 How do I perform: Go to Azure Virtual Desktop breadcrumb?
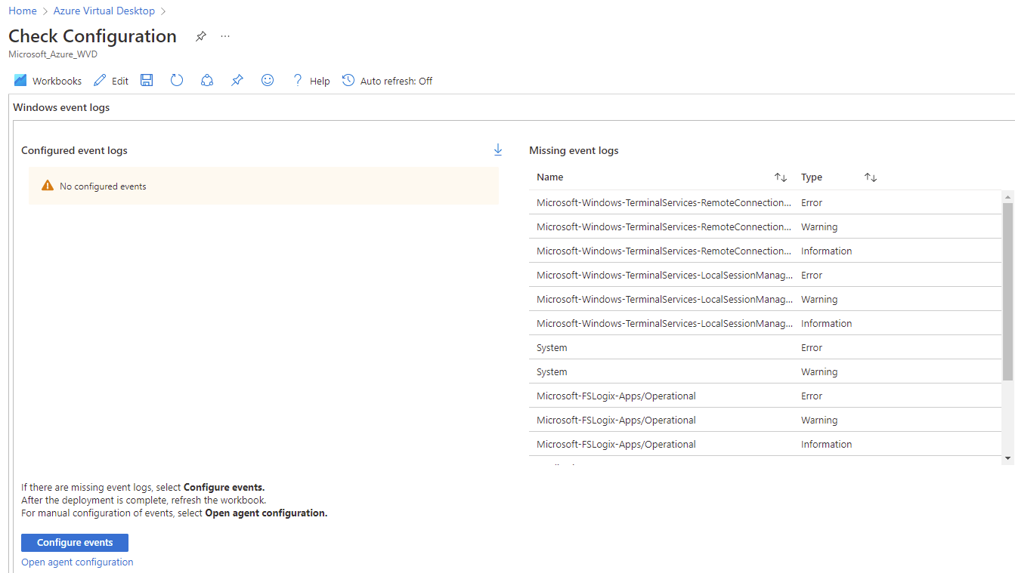(104, 11)
